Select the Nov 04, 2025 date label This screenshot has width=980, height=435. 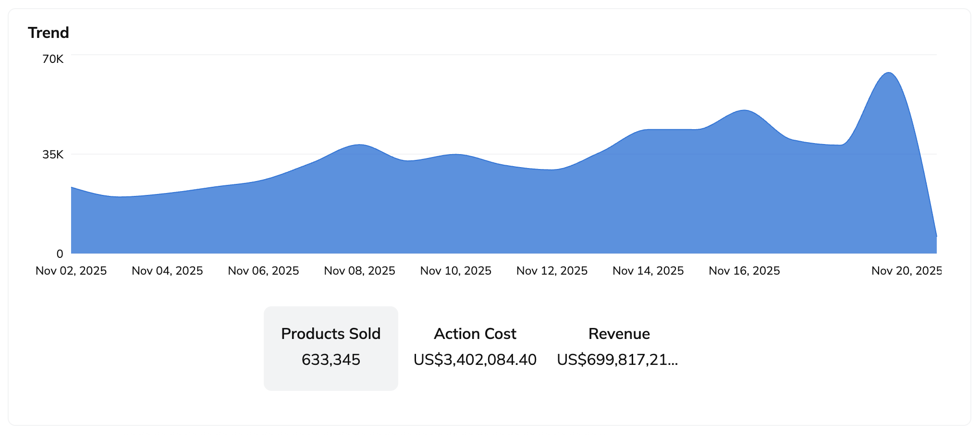(167, 271)
